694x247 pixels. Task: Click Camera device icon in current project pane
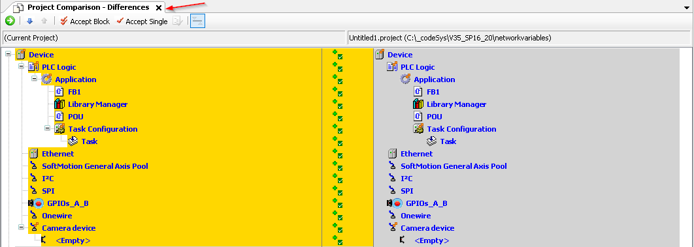point(33,228)
